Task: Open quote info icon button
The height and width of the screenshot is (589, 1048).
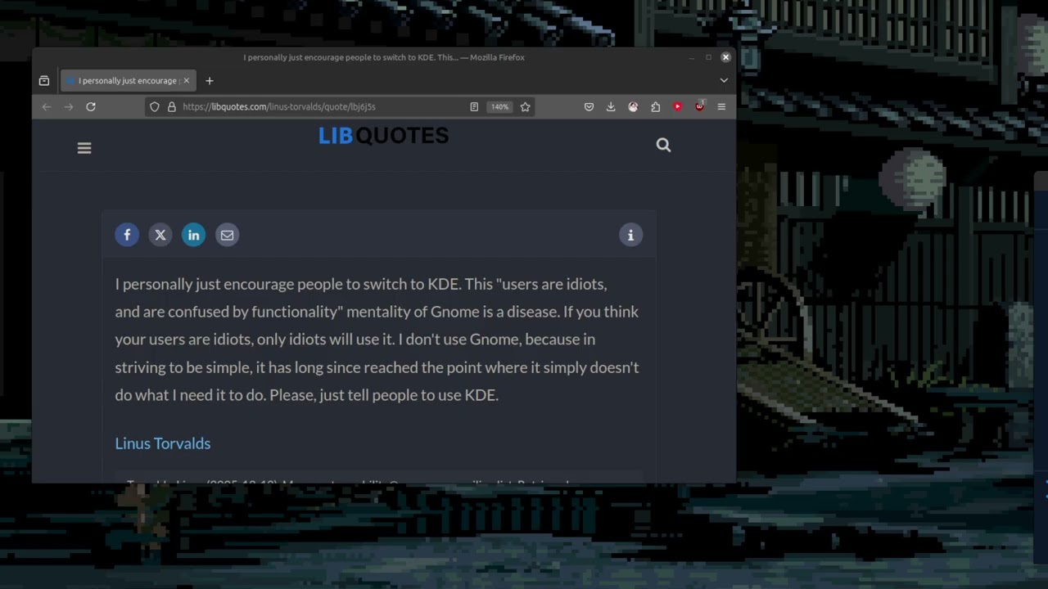Action: click(630, 235)
